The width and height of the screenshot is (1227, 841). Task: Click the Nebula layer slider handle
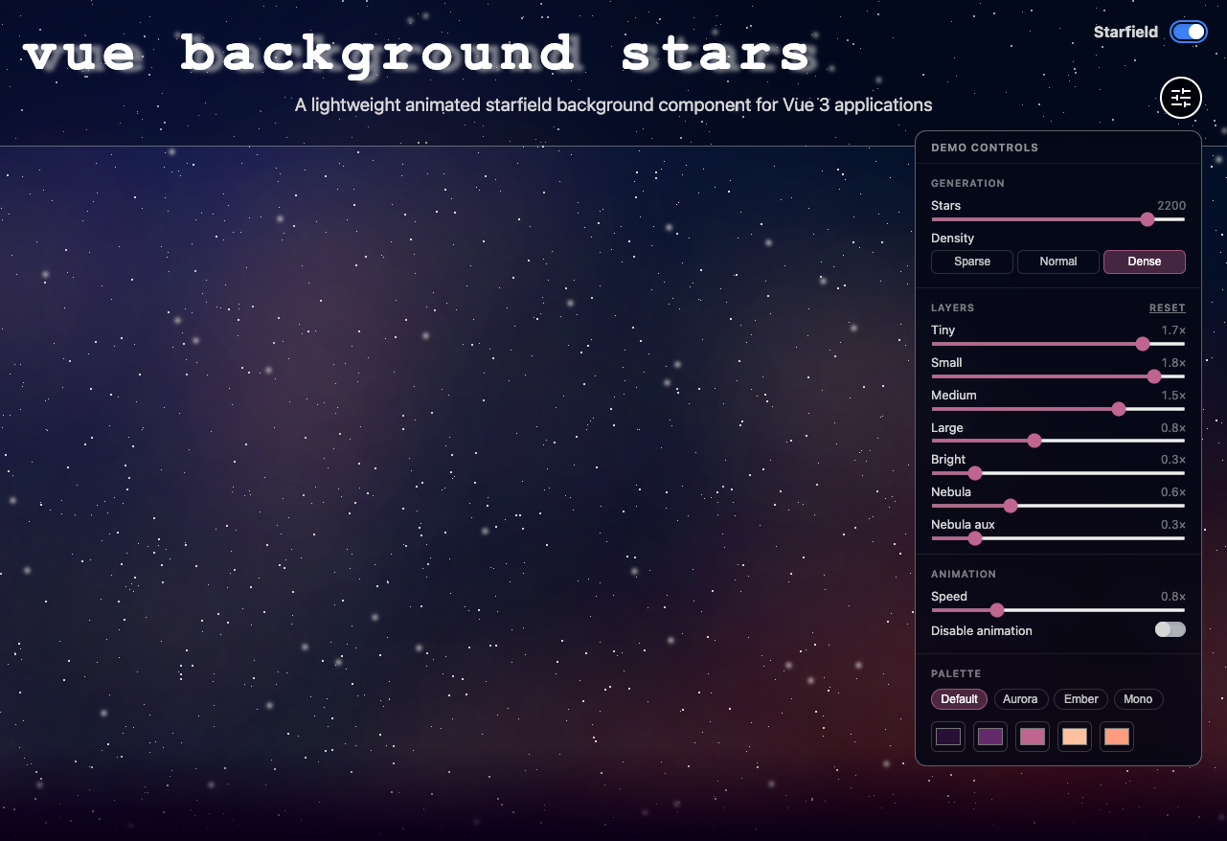point(1011,506)
